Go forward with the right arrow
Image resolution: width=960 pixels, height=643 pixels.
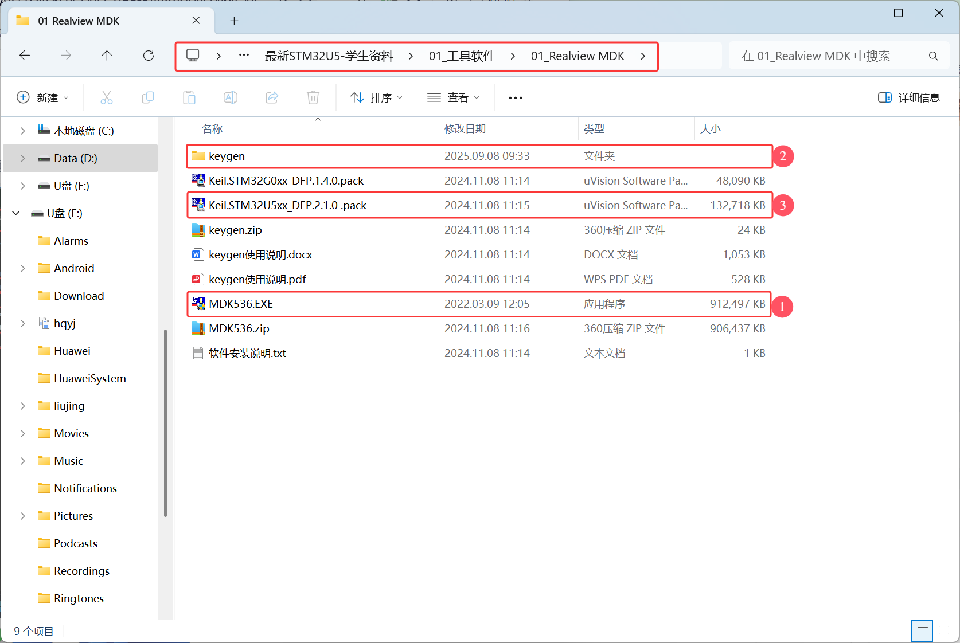[66, 56]
